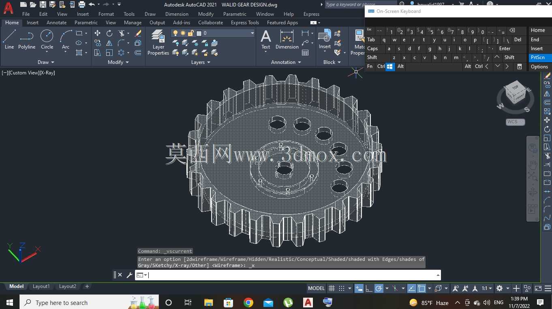
Task: Activate the Rotate tool in Modify panel
Action: coord(109,33)
